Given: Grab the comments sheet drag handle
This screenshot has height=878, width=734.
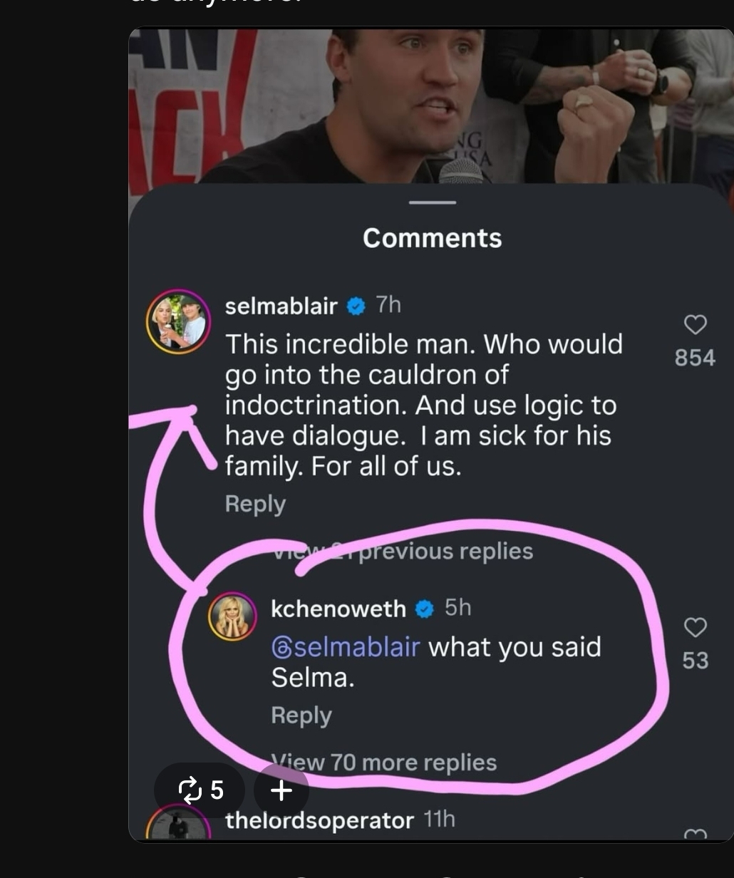Looking at the screenshot, I should click(433, 202).
